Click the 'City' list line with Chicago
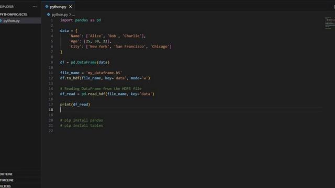This screenshot has width=335, height=188. (x=120, y=46)
